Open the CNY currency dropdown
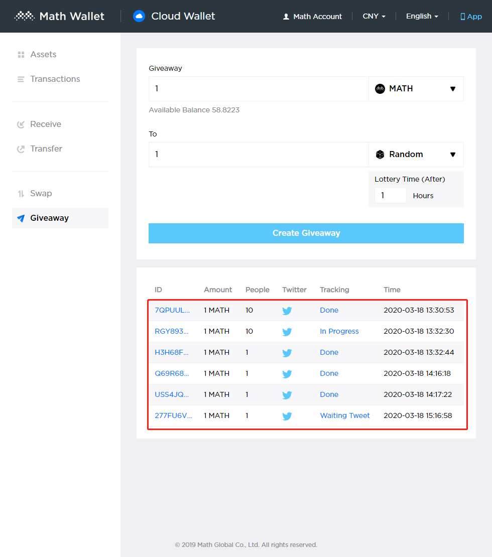This screenshot has height=557, width=492. pos(374,16)
